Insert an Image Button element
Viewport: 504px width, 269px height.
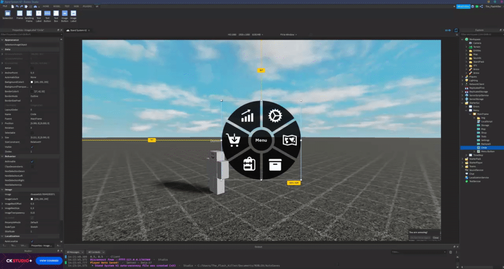(65, 16)
